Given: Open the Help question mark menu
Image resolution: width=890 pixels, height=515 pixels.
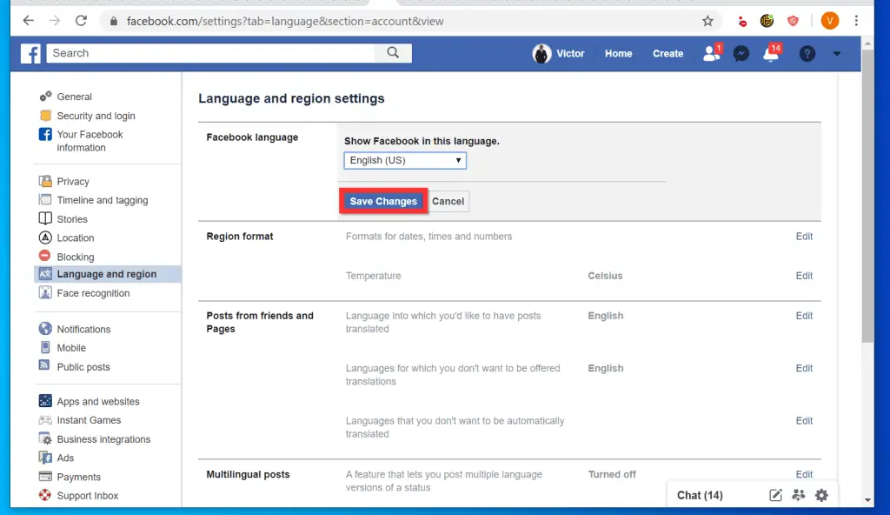Looking at the screenshot, I should click(x=807, y=54).
